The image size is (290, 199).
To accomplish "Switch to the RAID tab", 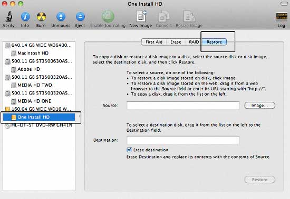I will [x=194, y=42].
